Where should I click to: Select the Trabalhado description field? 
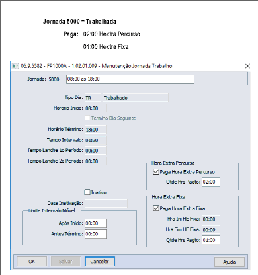tap(135, 98)
